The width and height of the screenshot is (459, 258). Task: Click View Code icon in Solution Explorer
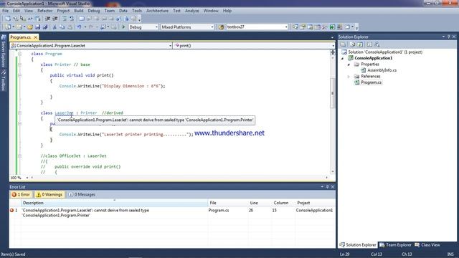[x=369, y=44]
